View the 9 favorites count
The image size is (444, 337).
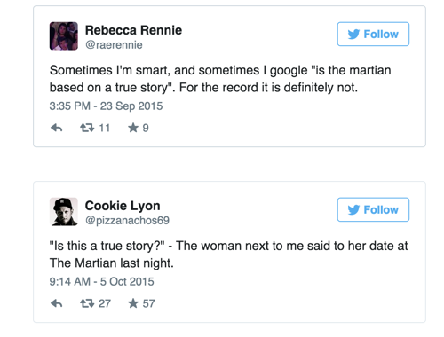click(146, 128)
